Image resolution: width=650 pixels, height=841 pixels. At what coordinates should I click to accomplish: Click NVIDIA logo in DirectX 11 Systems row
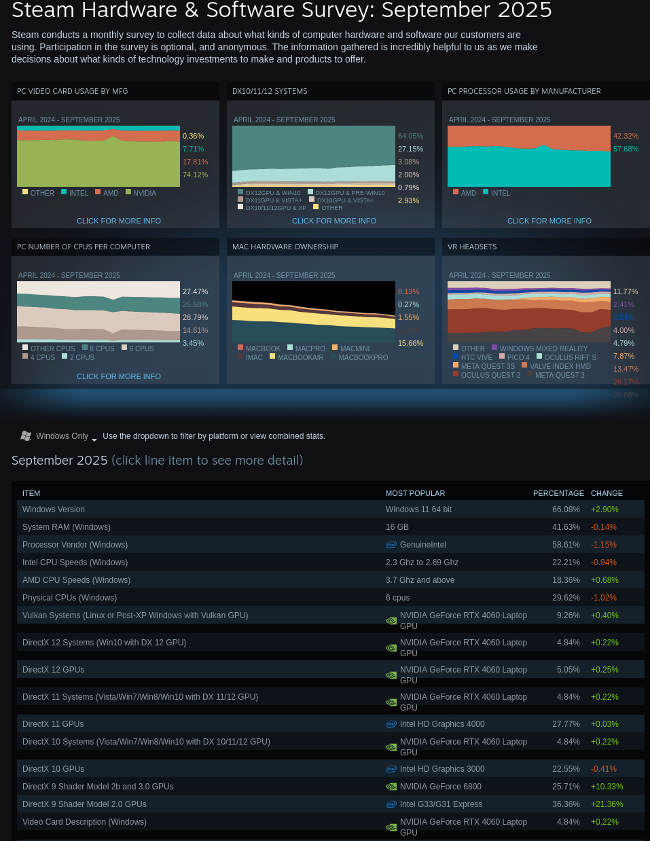tap(391, 702)
